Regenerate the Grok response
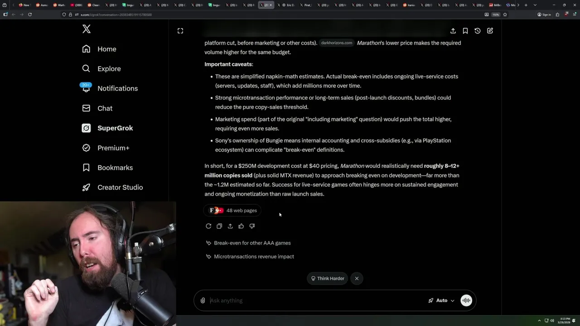 coord(208,226)
